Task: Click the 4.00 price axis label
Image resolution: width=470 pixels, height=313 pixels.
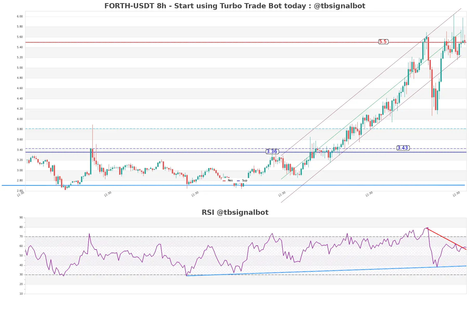Action: click(x=20, y=119)
